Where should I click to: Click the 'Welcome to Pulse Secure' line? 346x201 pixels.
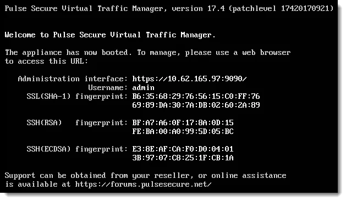pyautogui.click(x=110, y=35)
